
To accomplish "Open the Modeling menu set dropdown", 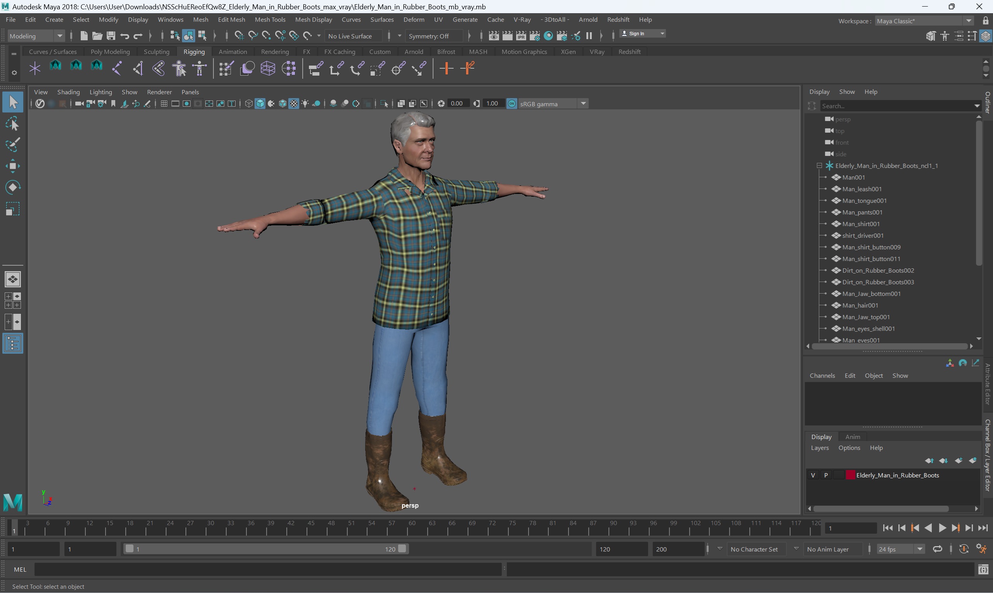I will click(x=59, y=36).
